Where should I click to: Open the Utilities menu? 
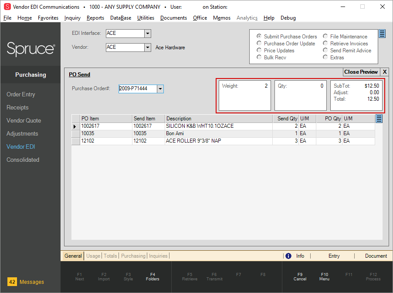(146, 18)
